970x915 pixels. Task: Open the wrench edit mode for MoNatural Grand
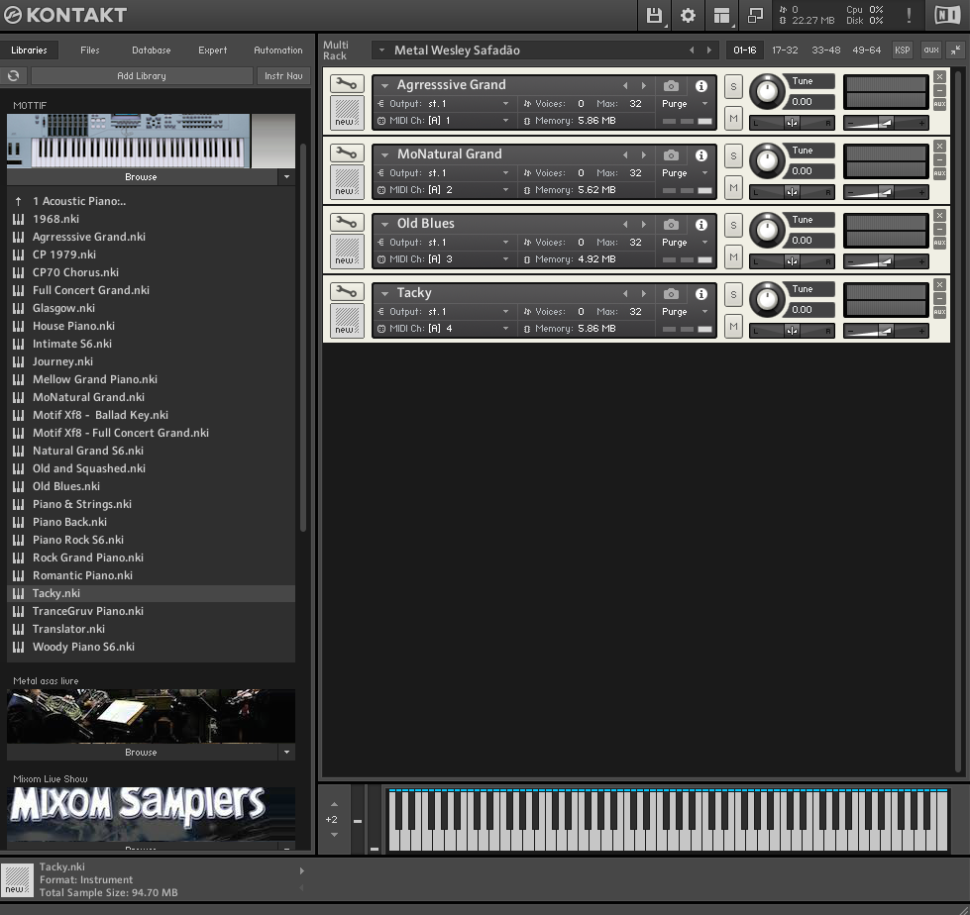coord(347,152)
